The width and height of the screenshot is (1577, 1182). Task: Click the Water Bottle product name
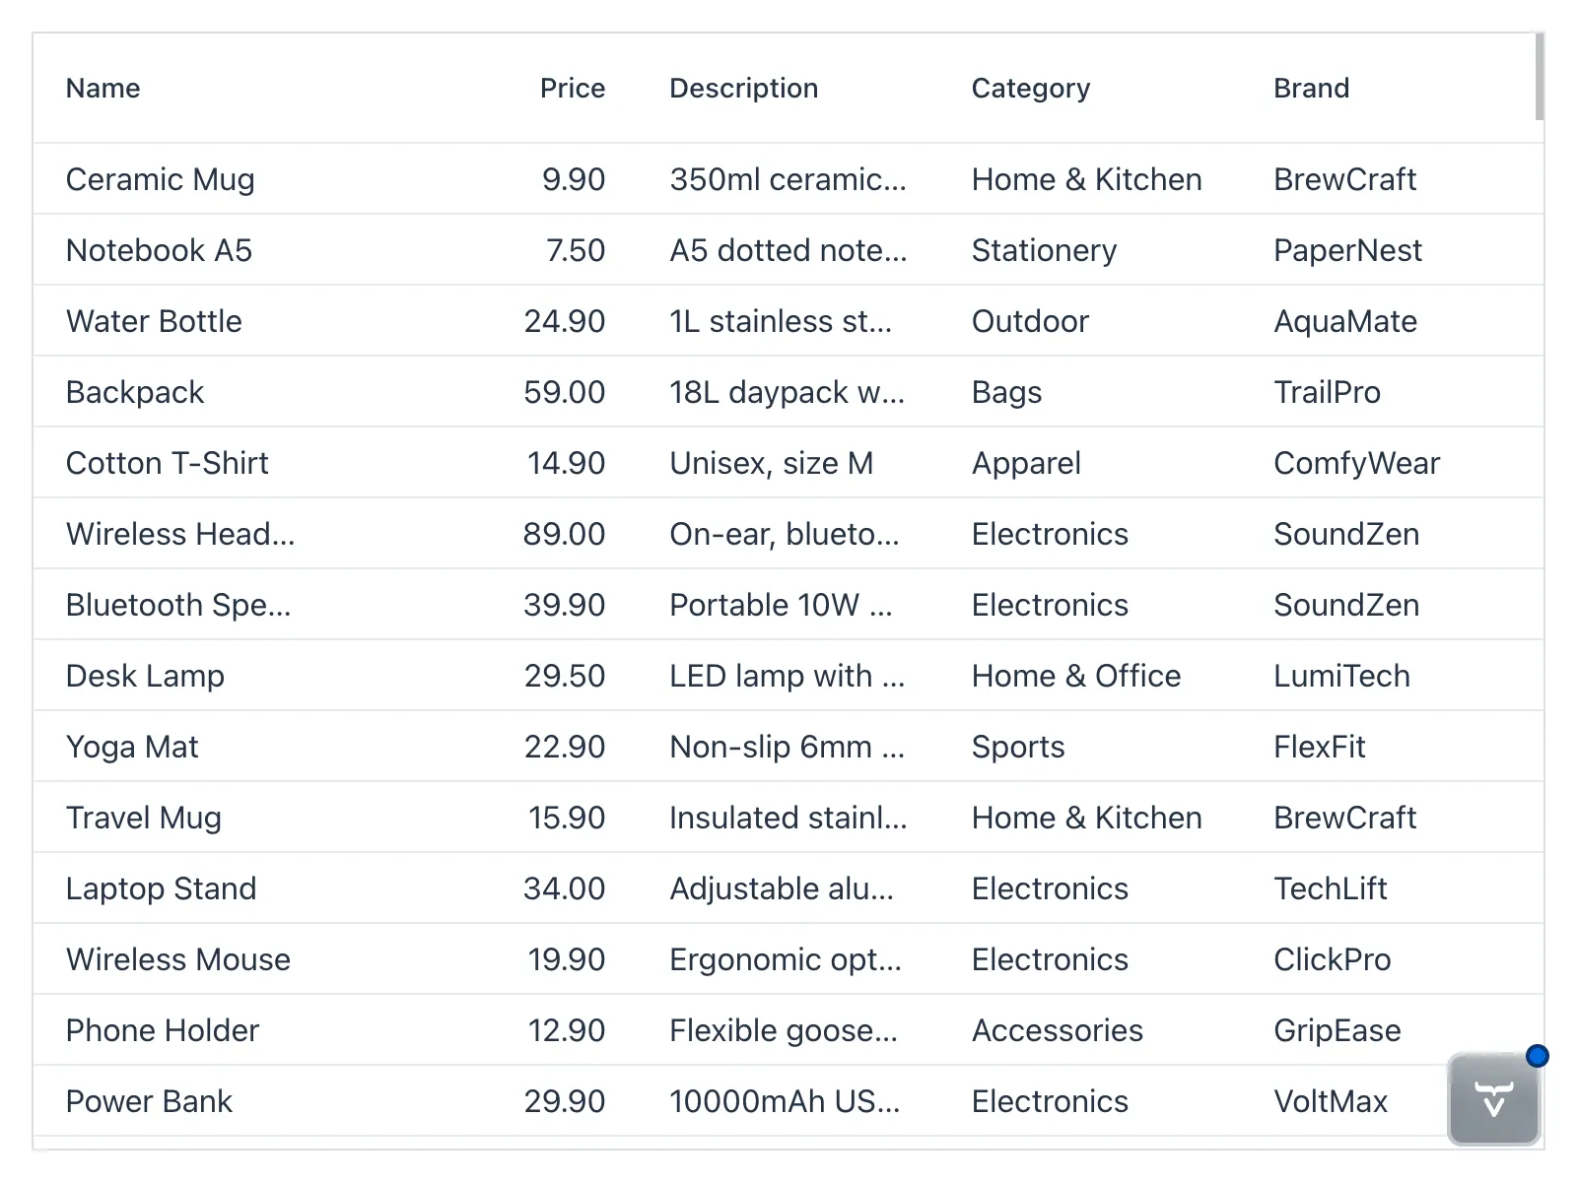[x=154, y=321]
